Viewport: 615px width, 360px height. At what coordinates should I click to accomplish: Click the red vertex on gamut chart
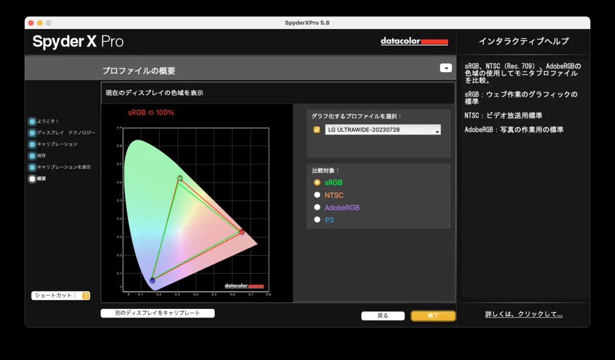point(242,232)
